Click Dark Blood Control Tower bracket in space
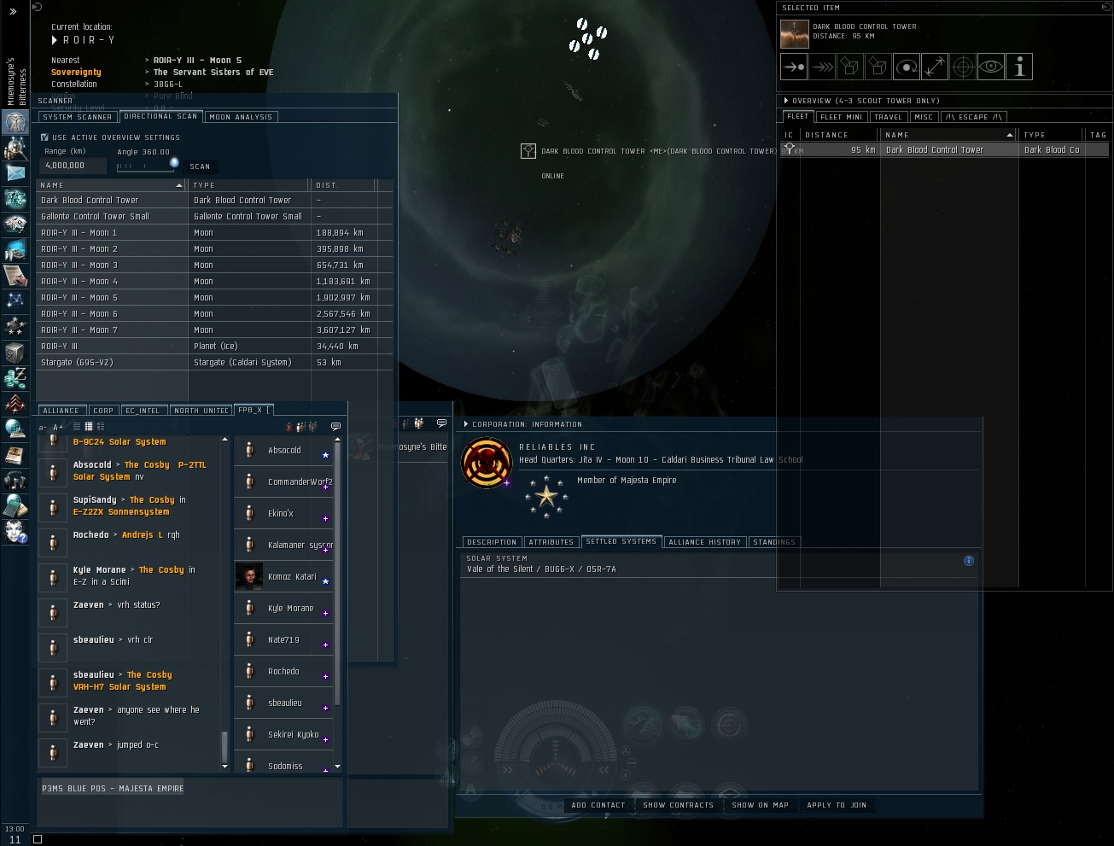 (528, 151)
